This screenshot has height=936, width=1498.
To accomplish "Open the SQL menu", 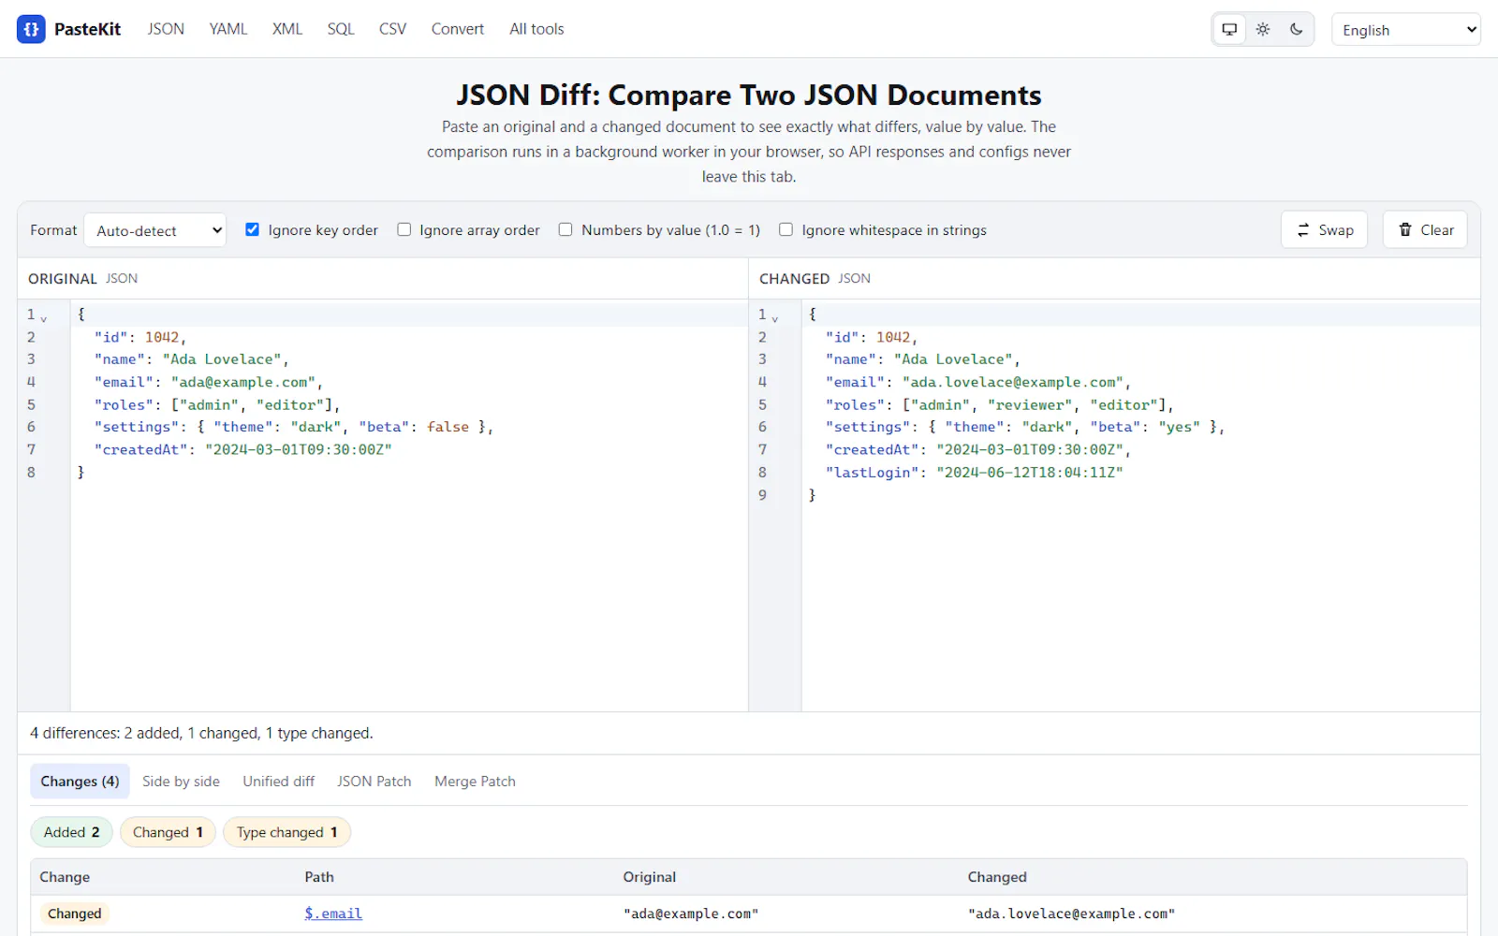I will (341, 29).
